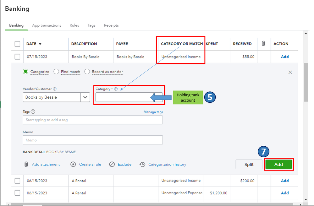Switch to the Receipts tab
Image resolution: width=314 pixels, height=206 pixels.
tap(111, 25)
